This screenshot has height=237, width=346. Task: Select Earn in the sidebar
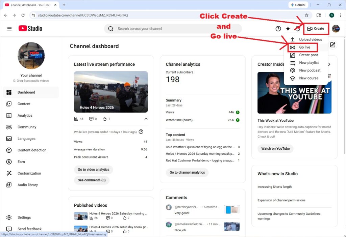(21, 161)
